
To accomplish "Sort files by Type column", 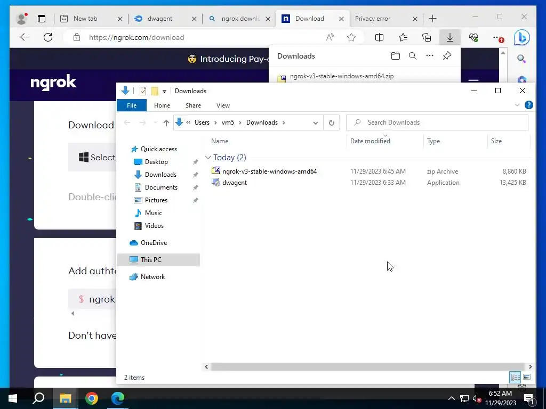I will (433, 141).
